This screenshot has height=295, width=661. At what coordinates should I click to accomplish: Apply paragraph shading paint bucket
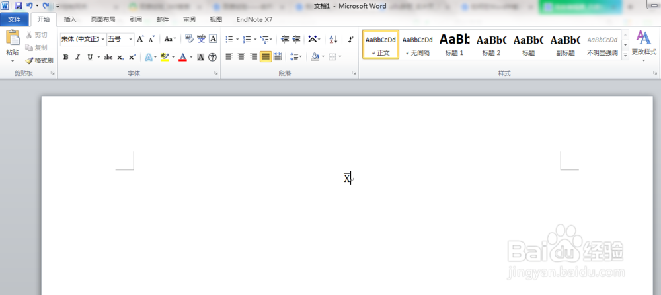315,56
